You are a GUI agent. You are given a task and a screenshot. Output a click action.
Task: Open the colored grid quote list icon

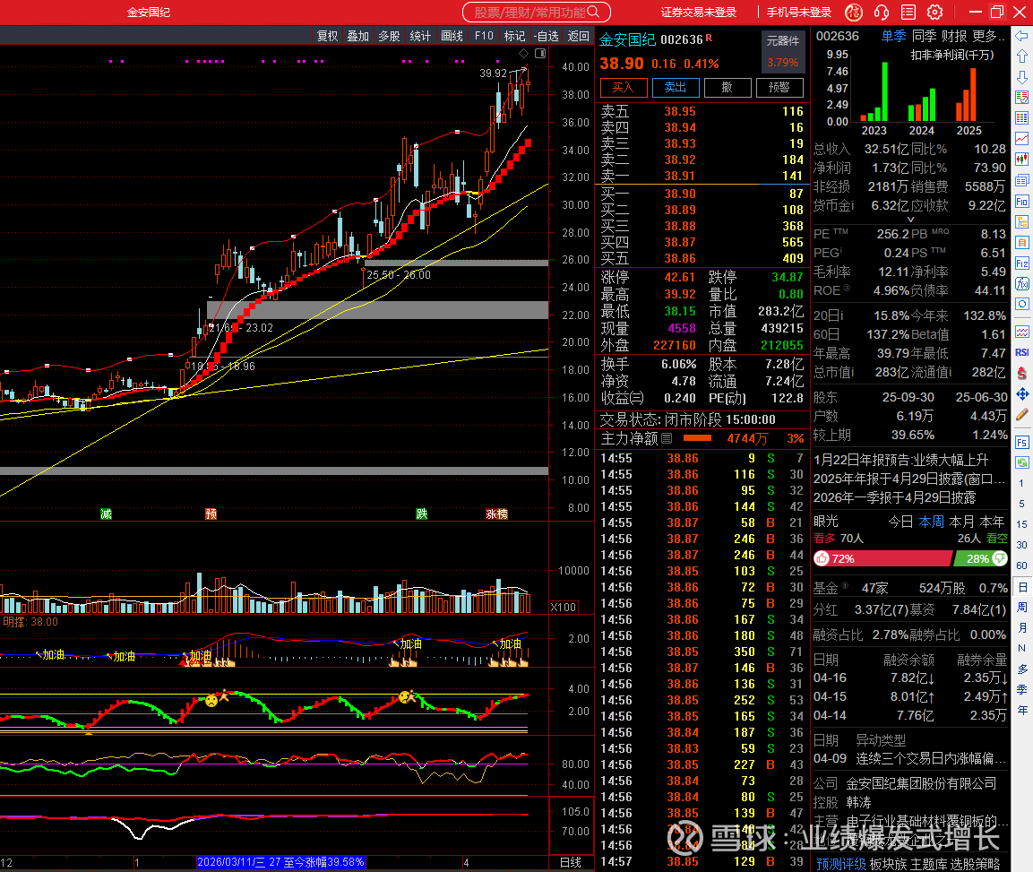(x=1021, y=118)
